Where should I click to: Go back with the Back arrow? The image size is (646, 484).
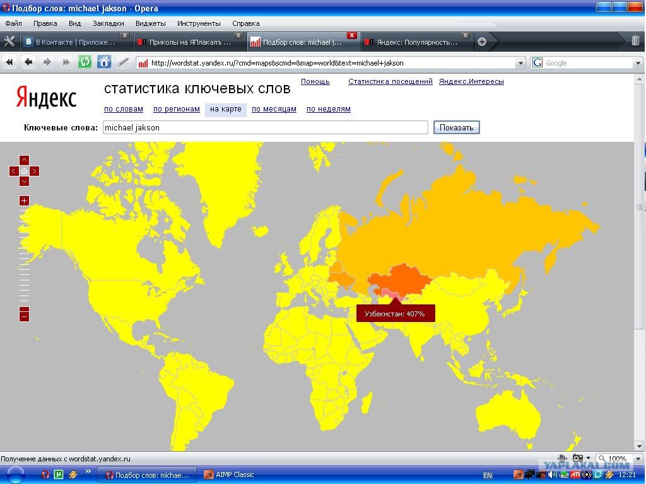[x=28, y=62]
